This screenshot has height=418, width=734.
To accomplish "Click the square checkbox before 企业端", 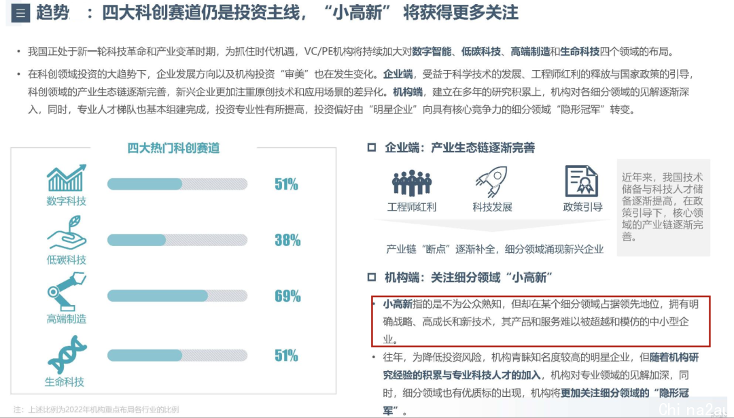I will [372, 148].
